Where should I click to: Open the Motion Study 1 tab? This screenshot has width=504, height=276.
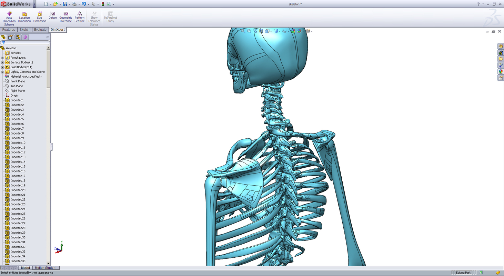pyautogui.click(x=46, y=268)
